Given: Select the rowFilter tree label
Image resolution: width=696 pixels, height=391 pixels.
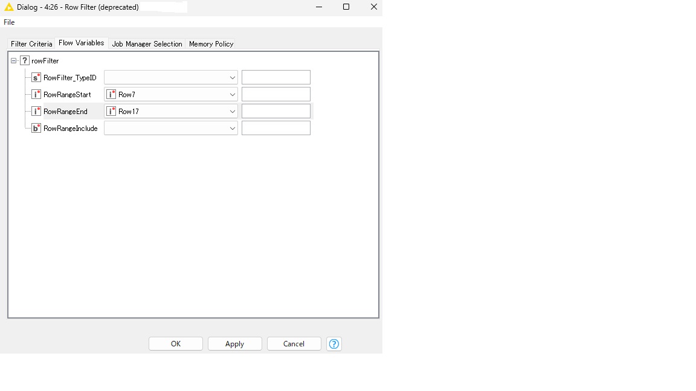Looking at the screenshot, I should point(45,61).
